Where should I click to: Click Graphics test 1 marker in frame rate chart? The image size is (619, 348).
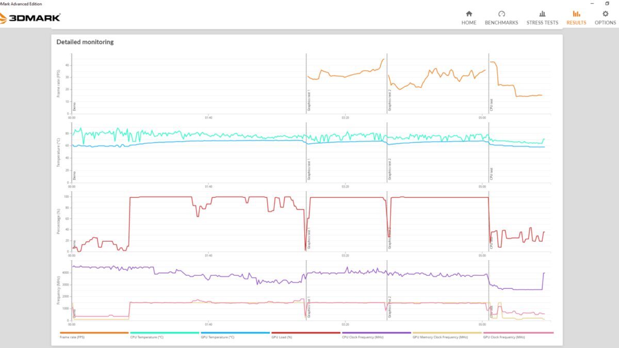point(309,101)
